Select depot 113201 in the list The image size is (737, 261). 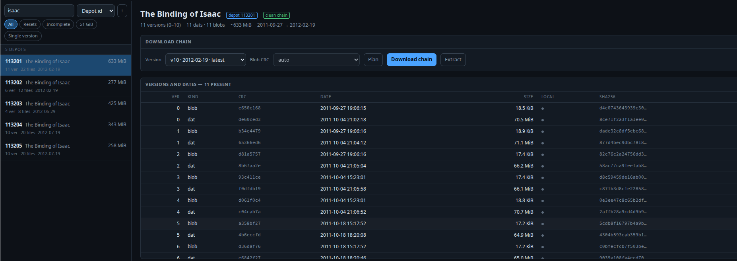click(66, 65)
